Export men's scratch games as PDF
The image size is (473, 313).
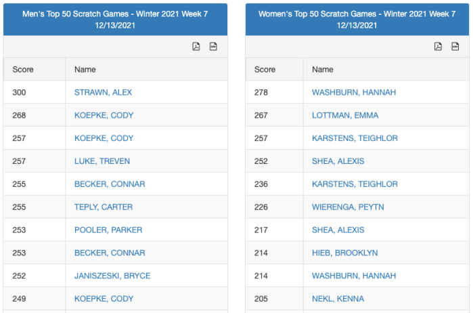[196, 47]
